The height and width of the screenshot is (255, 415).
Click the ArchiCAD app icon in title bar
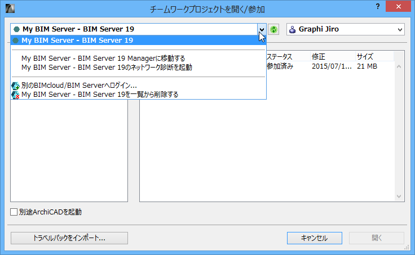point(10,8)
